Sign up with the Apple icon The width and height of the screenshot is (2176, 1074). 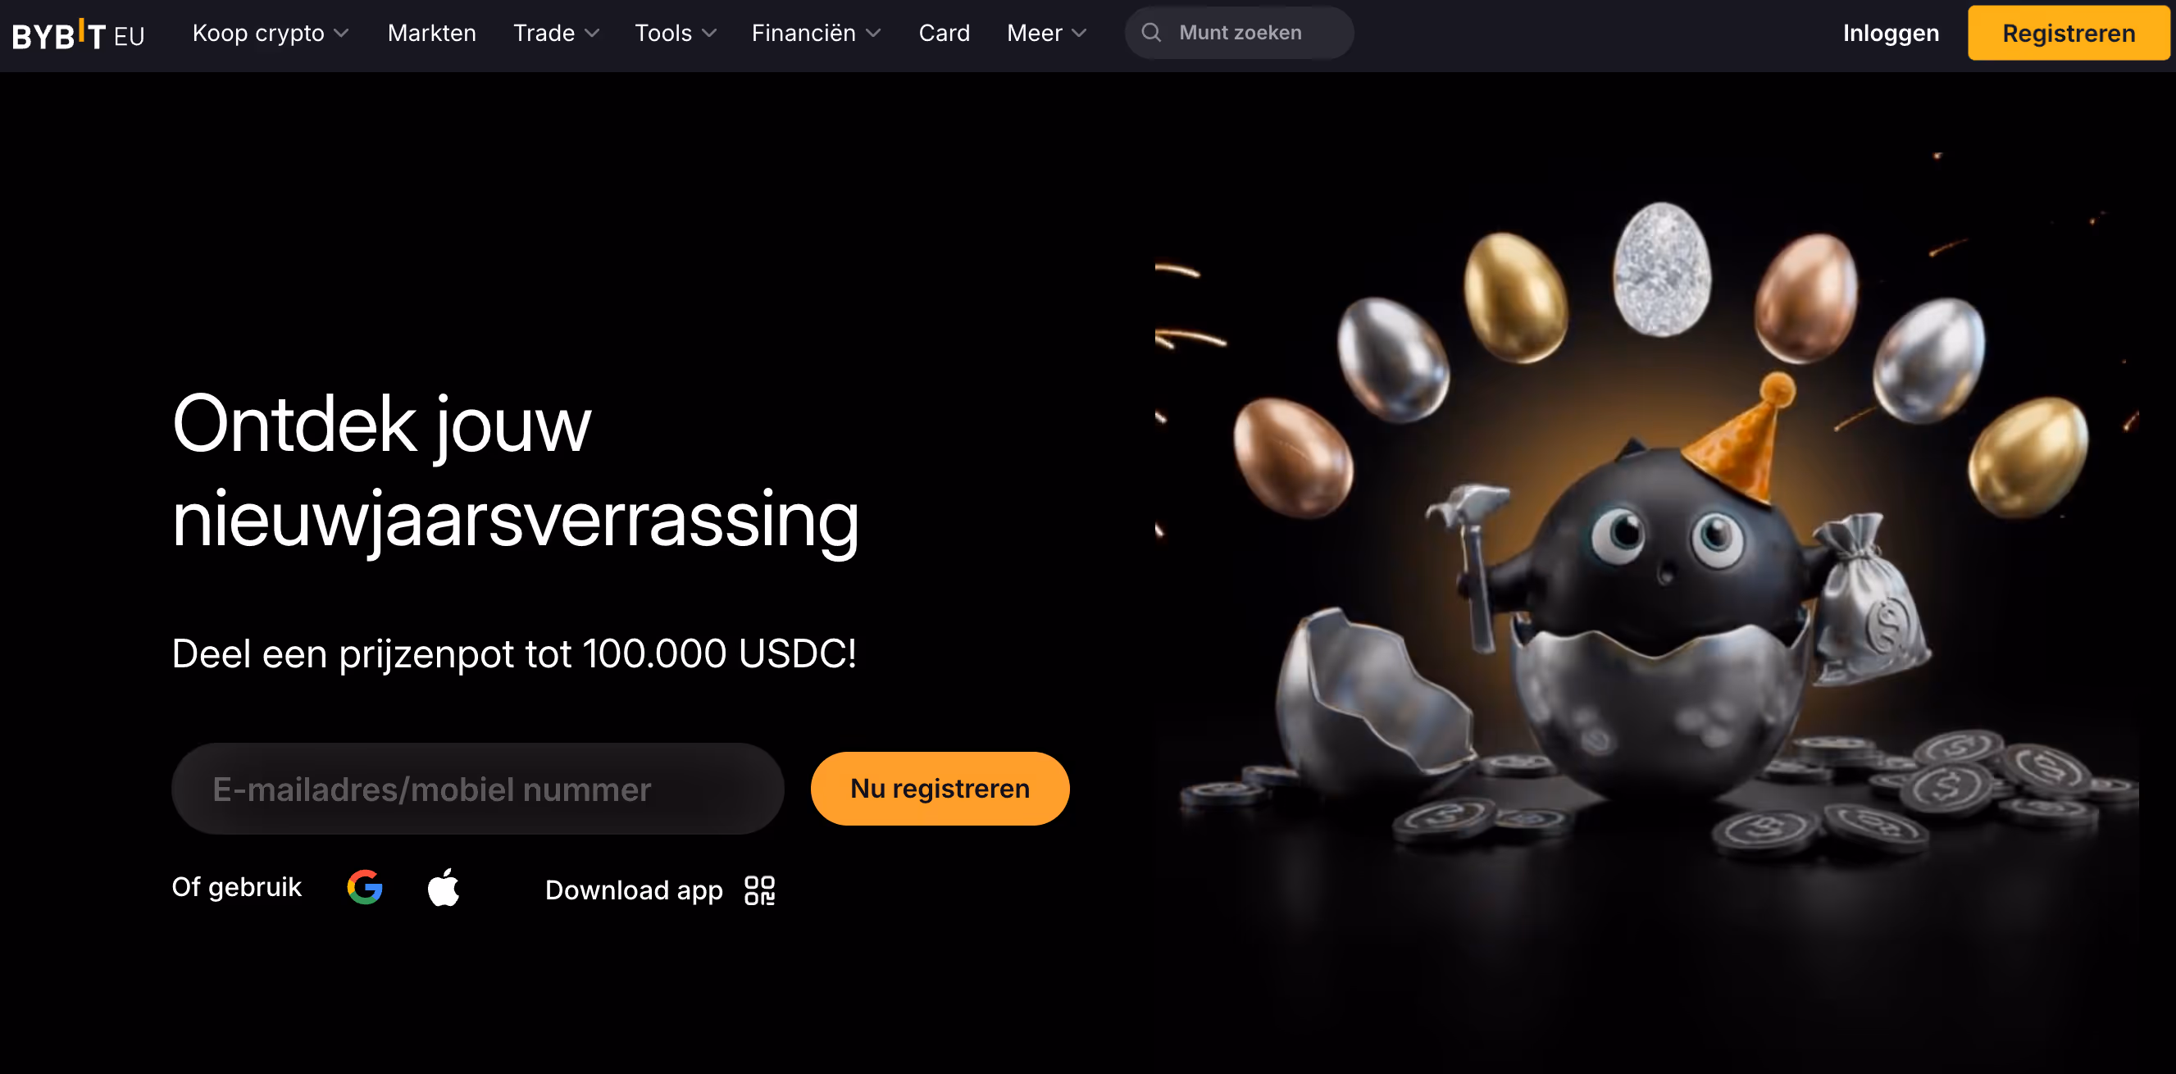click(444, 887)
